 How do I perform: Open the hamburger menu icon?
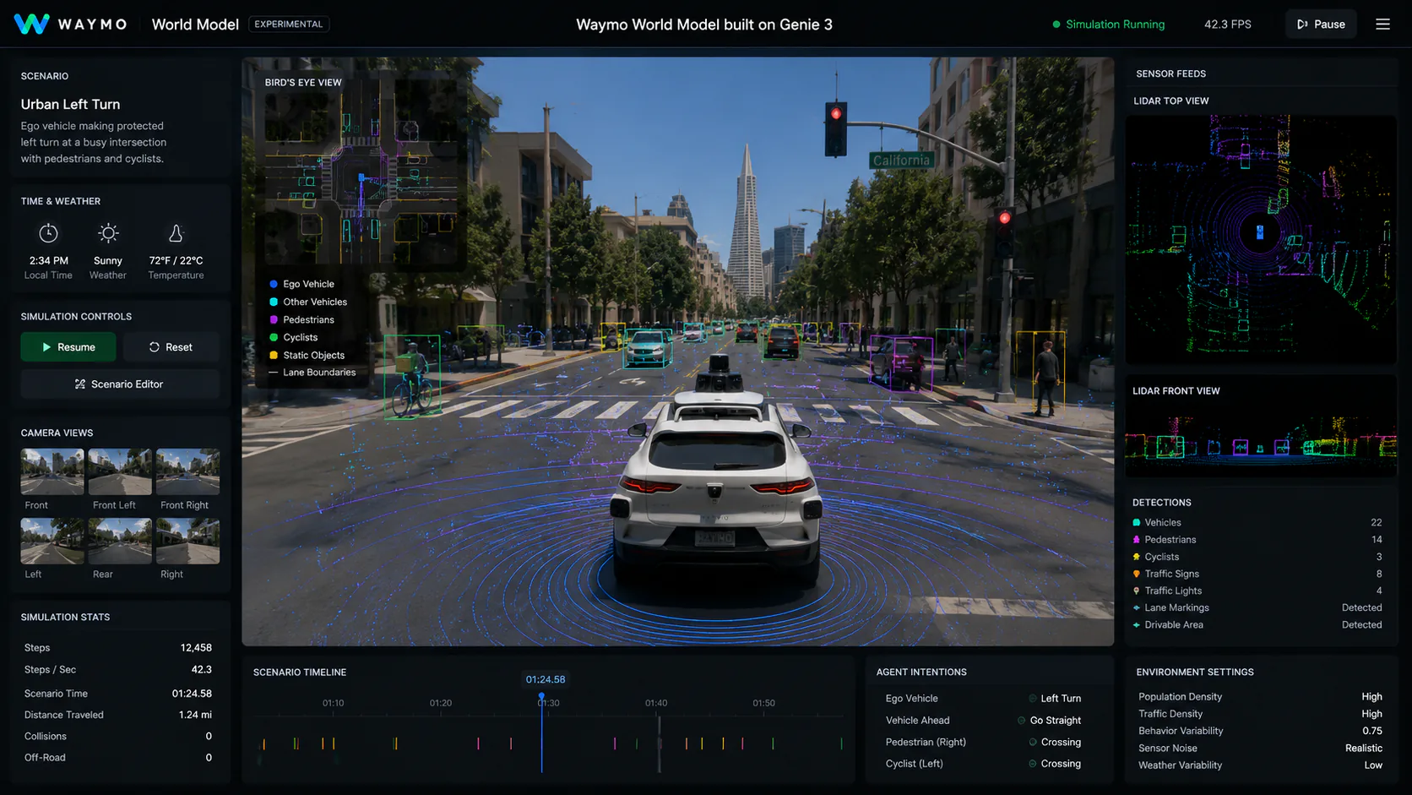click(x=1382, y=24)
